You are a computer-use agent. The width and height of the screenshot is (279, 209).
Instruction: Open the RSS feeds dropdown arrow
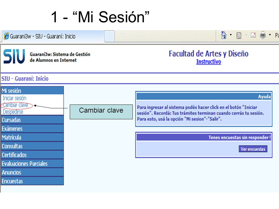[x=246, y=35]
